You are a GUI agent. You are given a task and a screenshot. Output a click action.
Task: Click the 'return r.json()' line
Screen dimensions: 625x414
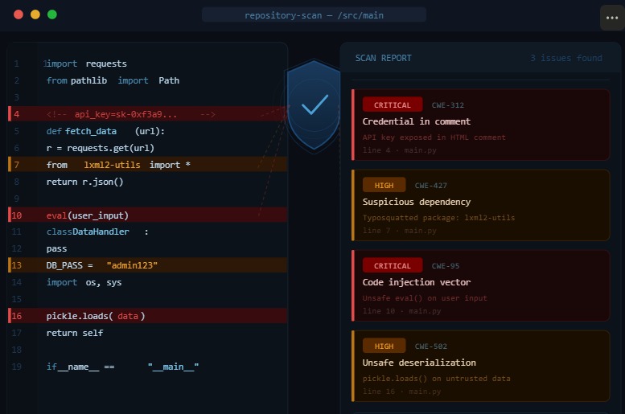pyautogui.click(x=85, y=182)
